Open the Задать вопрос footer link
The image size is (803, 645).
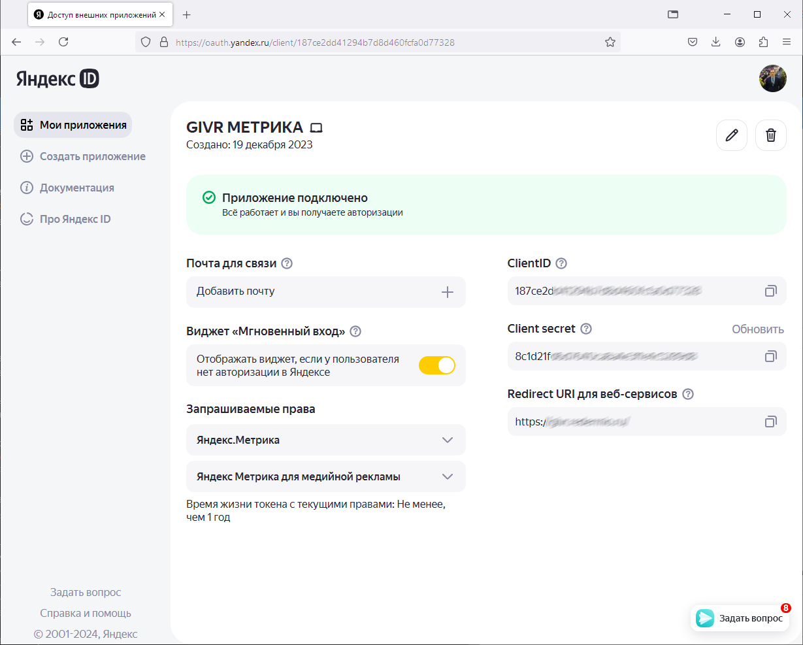click(x=86, y=592)
